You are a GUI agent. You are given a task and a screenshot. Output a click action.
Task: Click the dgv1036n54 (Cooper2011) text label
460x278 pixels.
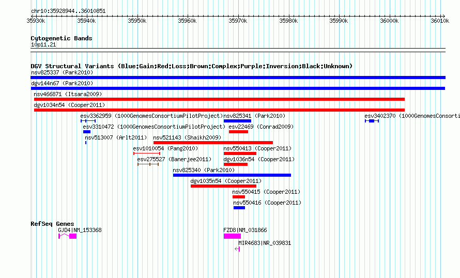259,159
